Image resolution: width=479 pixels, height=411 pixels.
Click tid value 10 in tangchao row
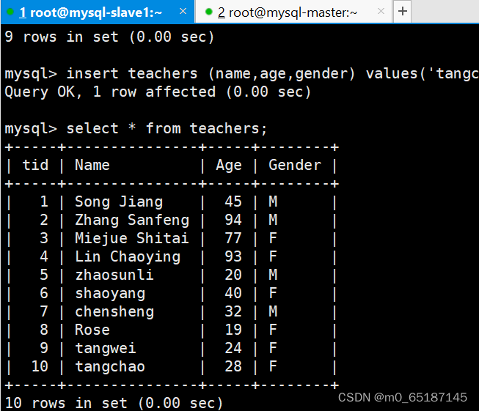click(40, 366)
